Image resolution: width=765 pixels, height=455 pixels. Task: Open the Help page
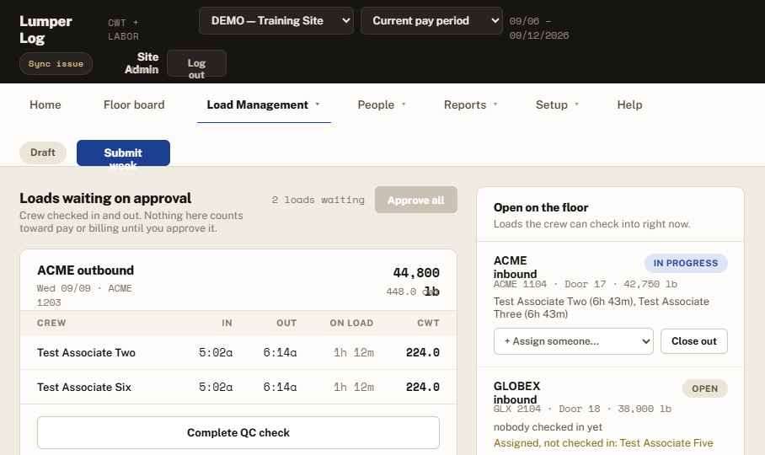pos(629,104)
